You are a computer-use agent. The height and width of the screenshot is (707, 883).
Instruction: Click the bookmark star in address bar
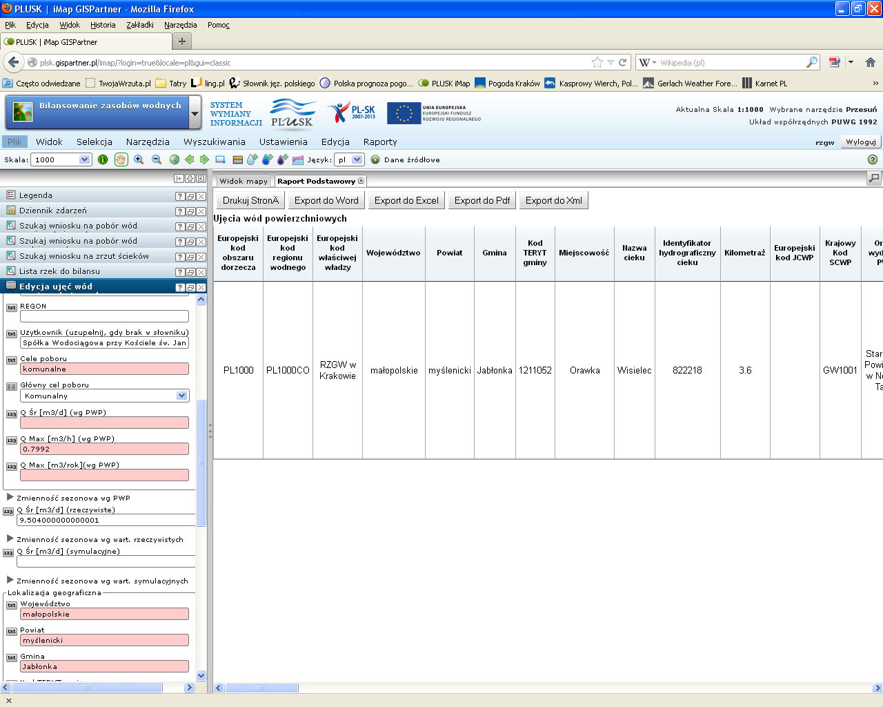click(597, 62)
